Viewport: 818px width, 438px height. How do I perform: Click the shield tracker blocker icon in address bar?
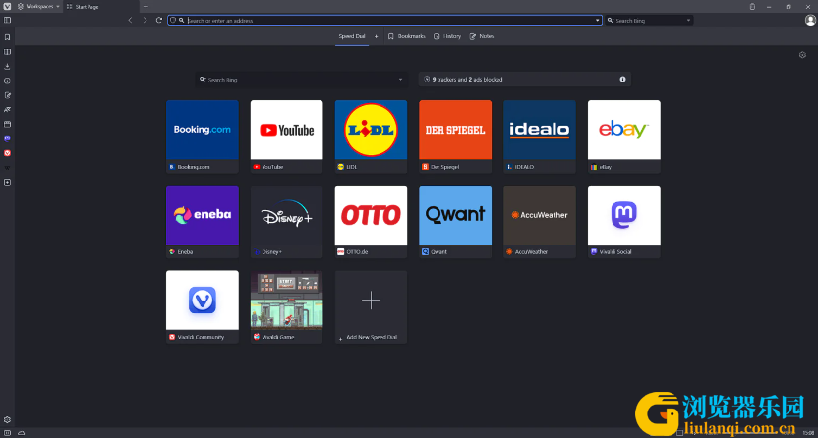pyautogui.click(x=173, y=21)
